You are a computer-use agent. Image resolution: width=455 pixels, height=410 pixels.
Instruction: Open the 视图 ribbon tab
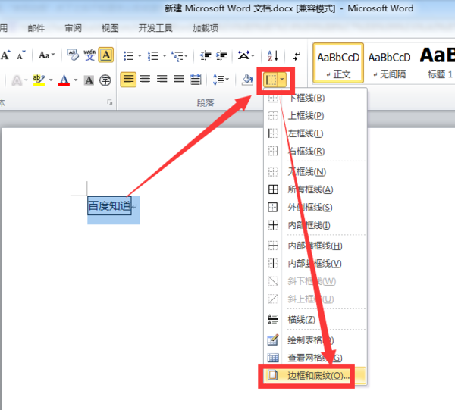(110, 28)
